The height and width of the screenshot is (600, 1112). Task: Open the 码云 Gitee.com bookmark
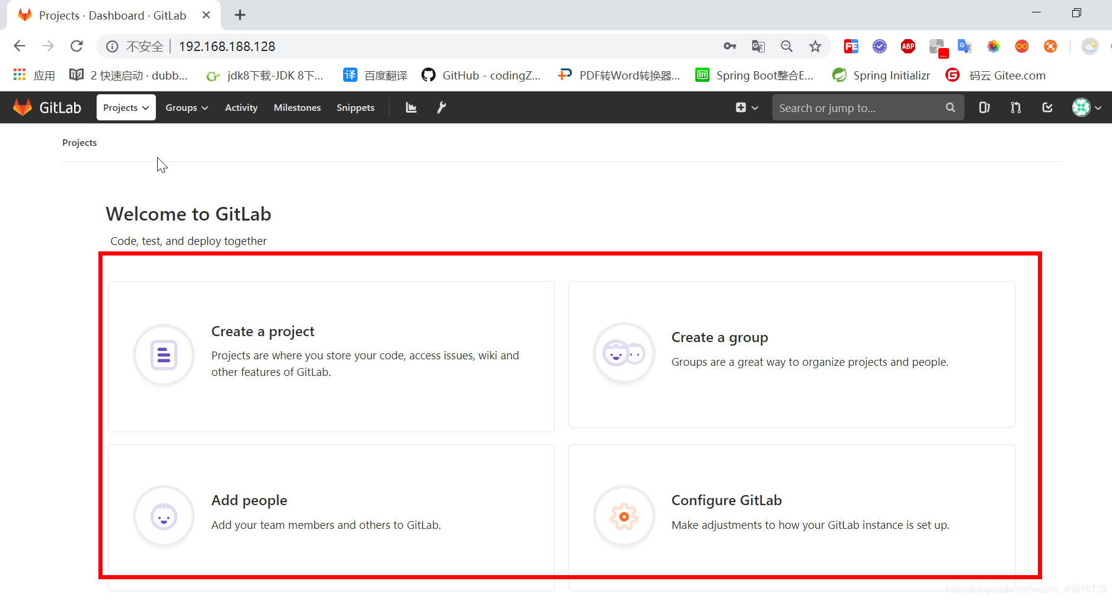(x=996, y=75)
